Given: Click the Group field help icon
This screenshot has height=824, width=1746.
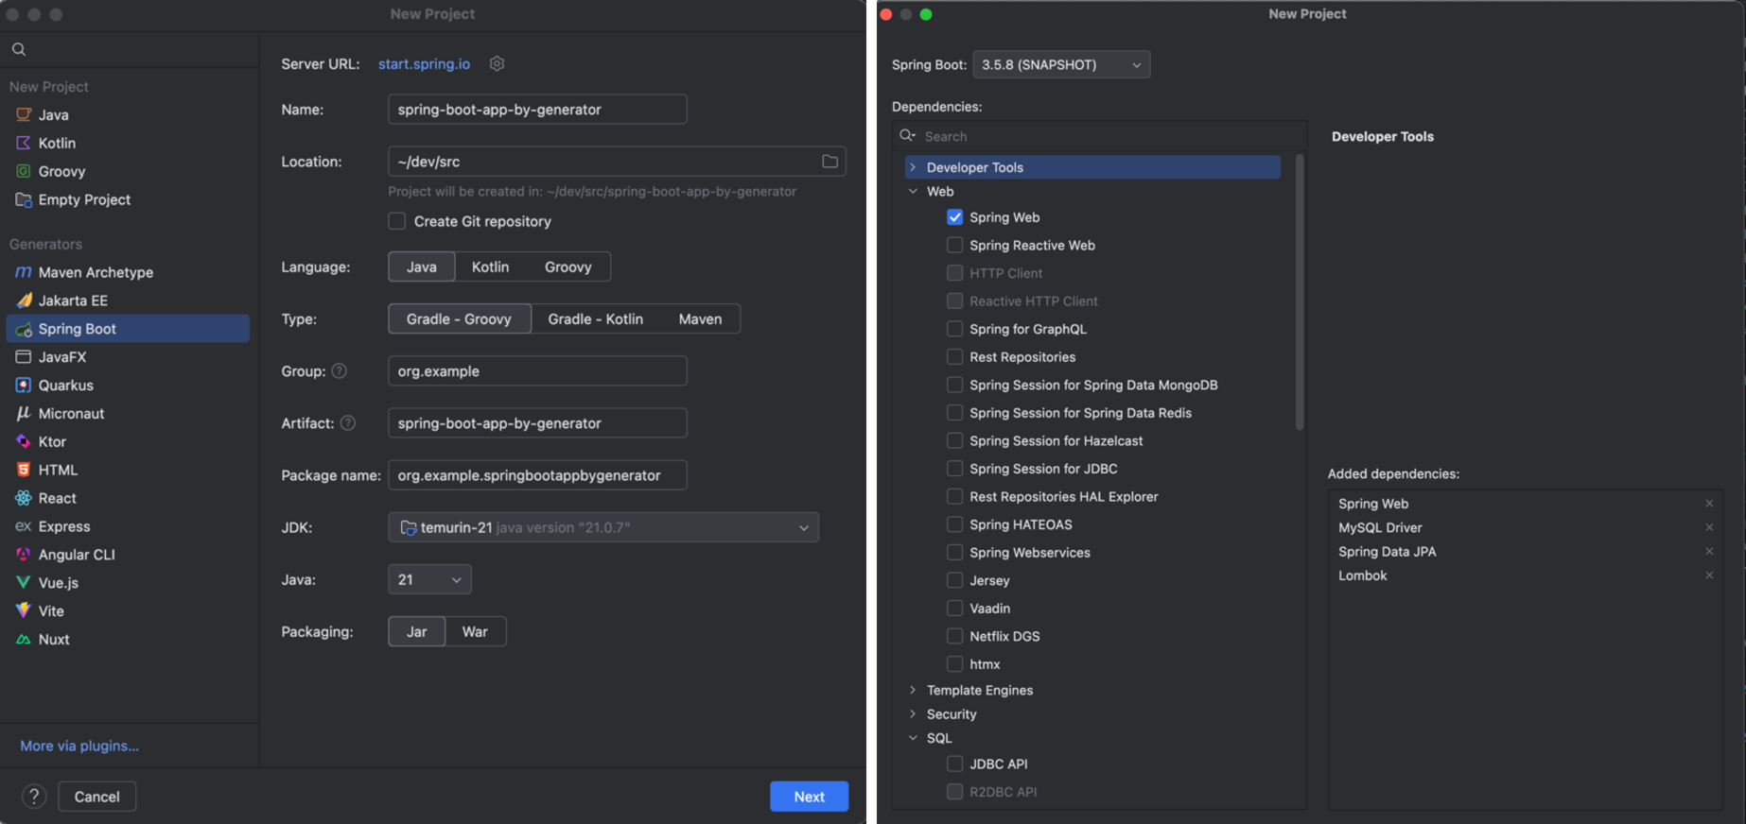Looking at the screenshot, I should click(340, 371).
